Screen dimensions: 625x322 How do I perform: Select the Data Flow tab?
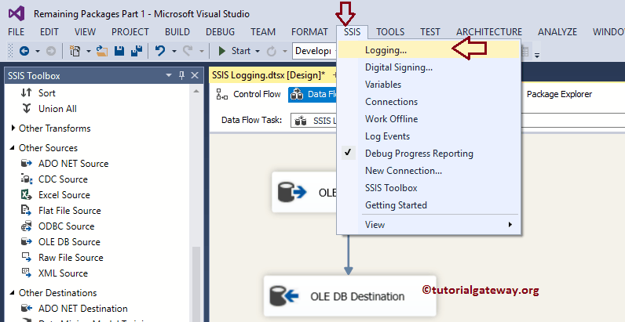click(x=313, y=95)
